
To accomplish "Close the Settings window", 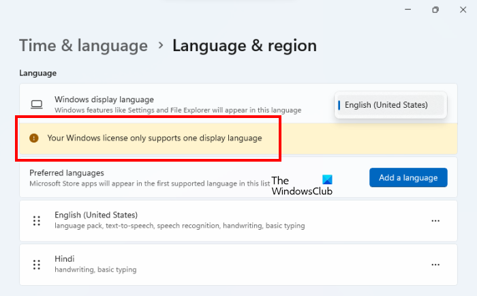I will pyautogui.click(x=463, y=10).
